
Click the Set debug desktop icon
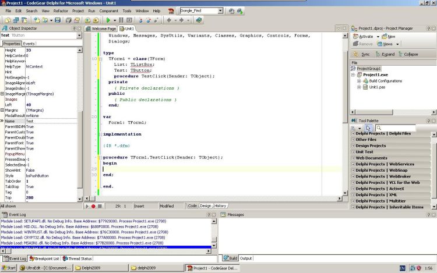240,11
